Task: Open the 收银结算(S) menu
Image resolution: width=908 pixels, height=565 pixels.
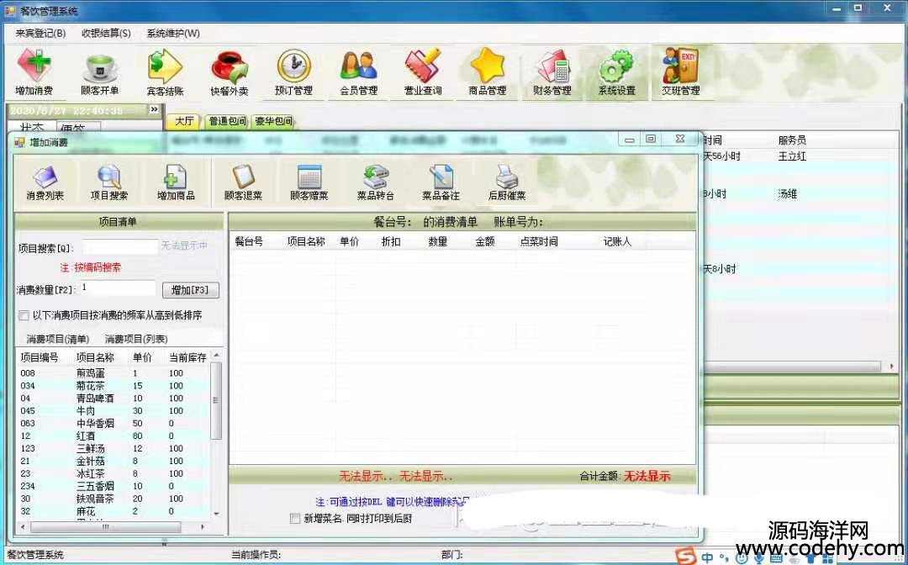Action: point(106,33)
